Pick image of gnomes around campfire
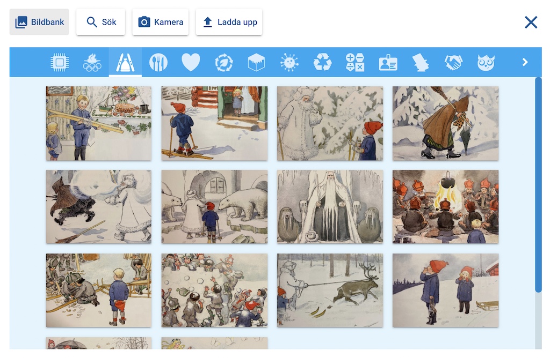550x358 pixels. point(445,207)
